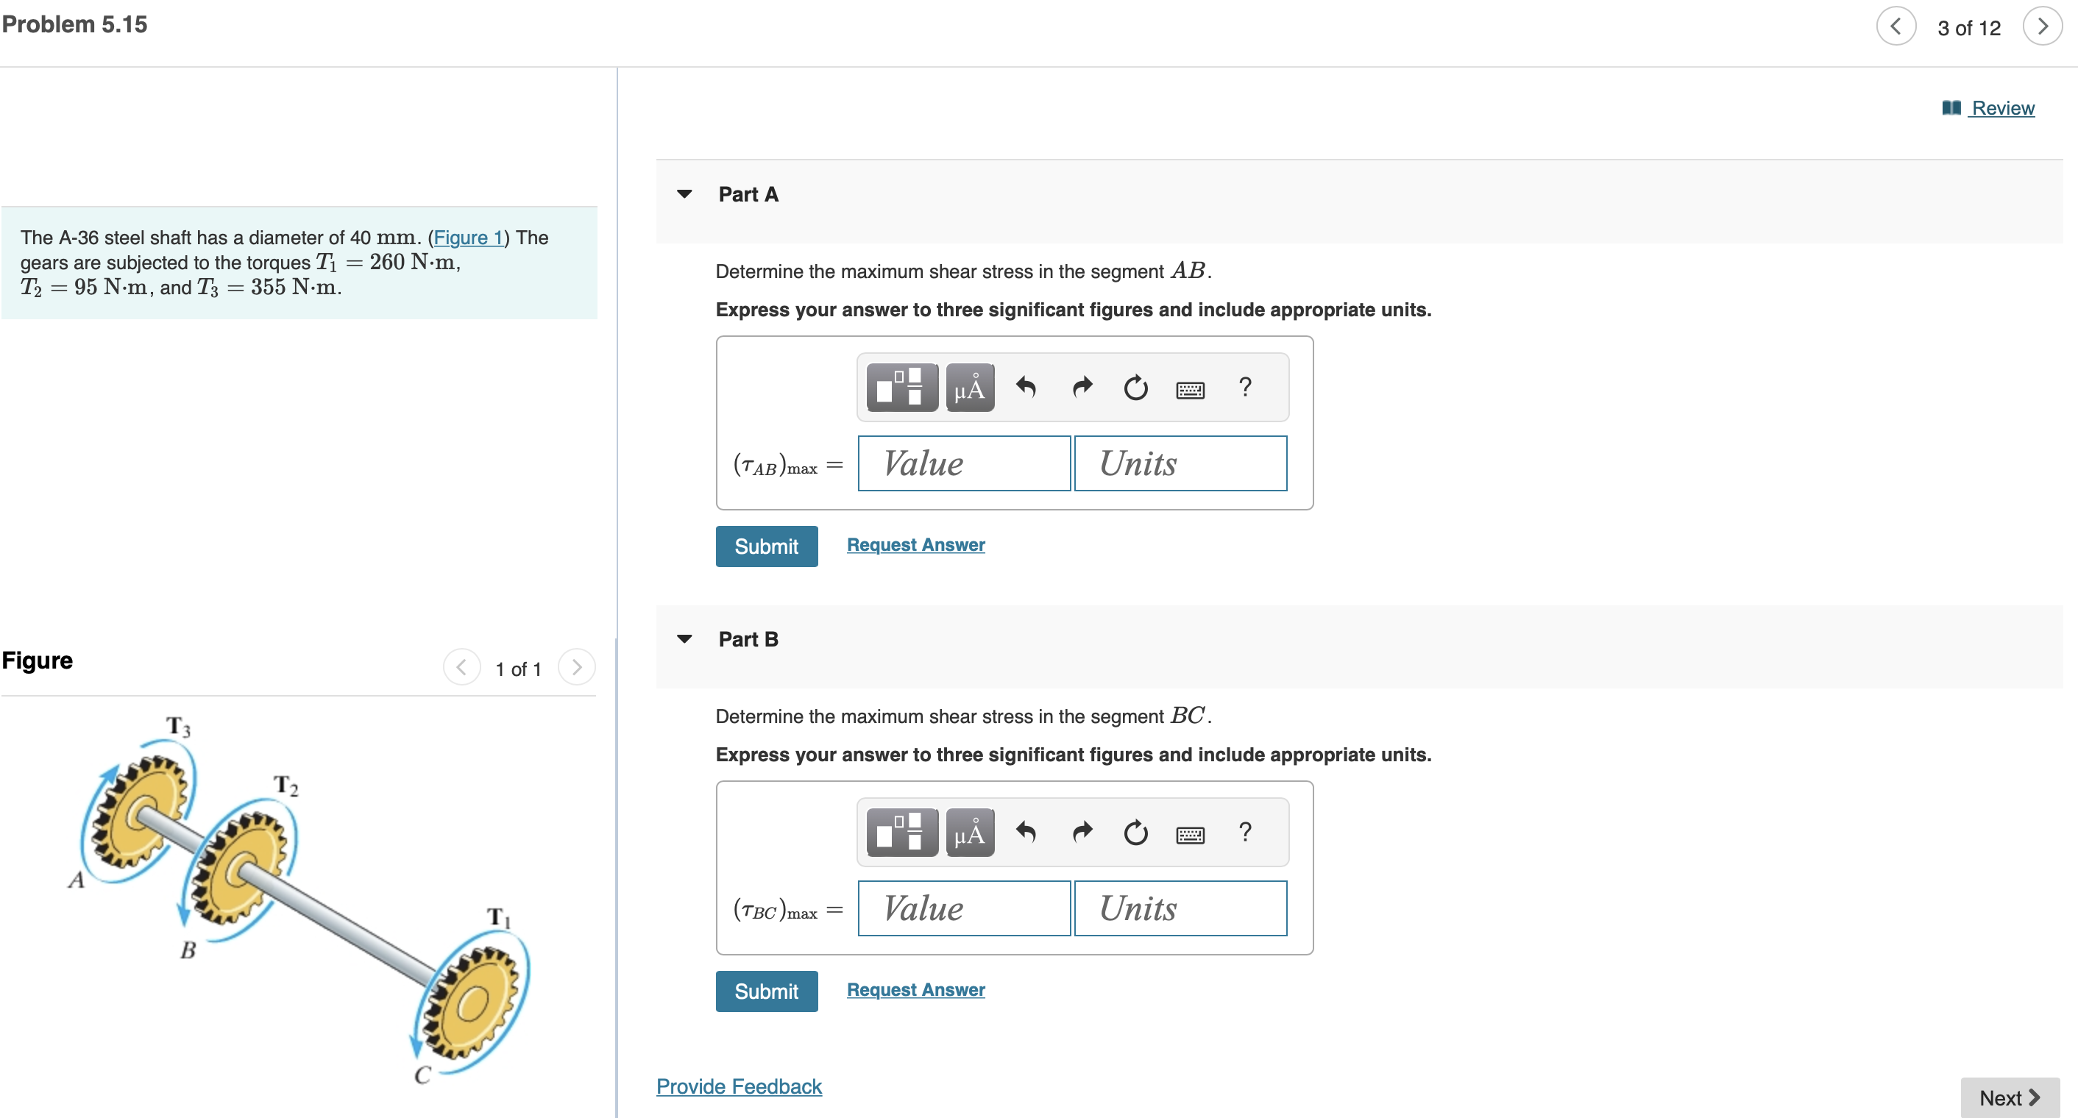Click the redo arrow in Part A toolbar
Image resolution: width=2078 pixels, height=1118 pixels.
coord(1082,388)
